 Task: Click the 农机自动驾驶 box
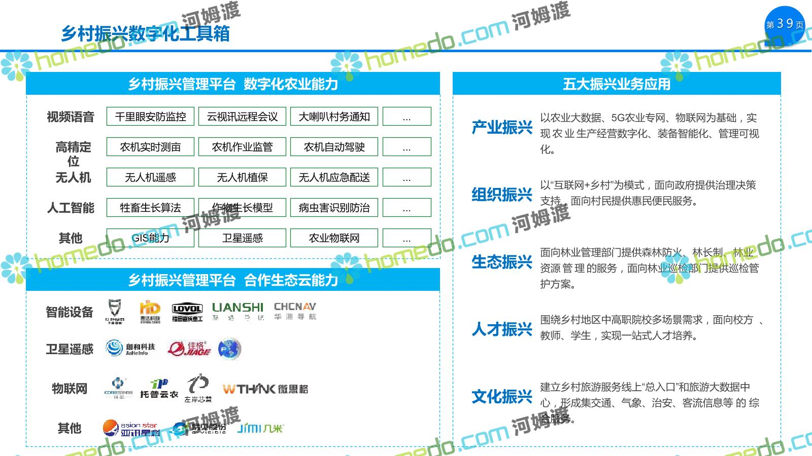click(334, 147)
